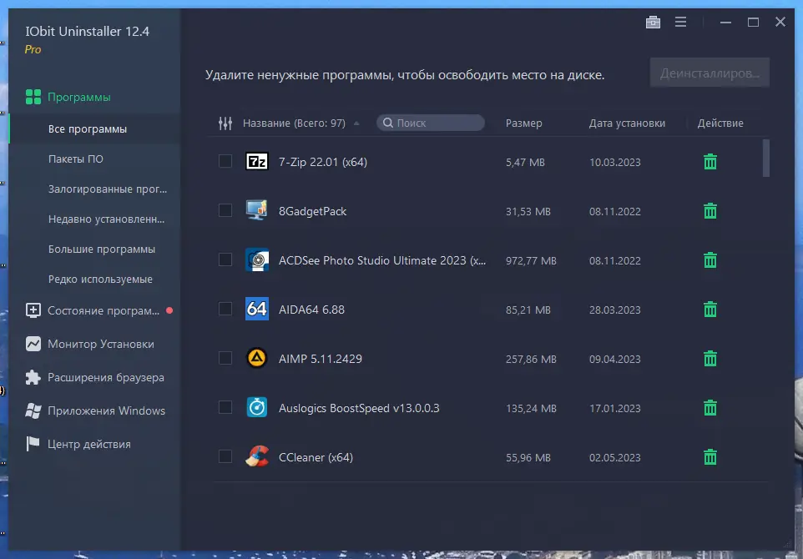Click trash icon for AIMP 5.11.2429
Image resolution: width=803 pixels, height=559 pixels.
[710, 358]
